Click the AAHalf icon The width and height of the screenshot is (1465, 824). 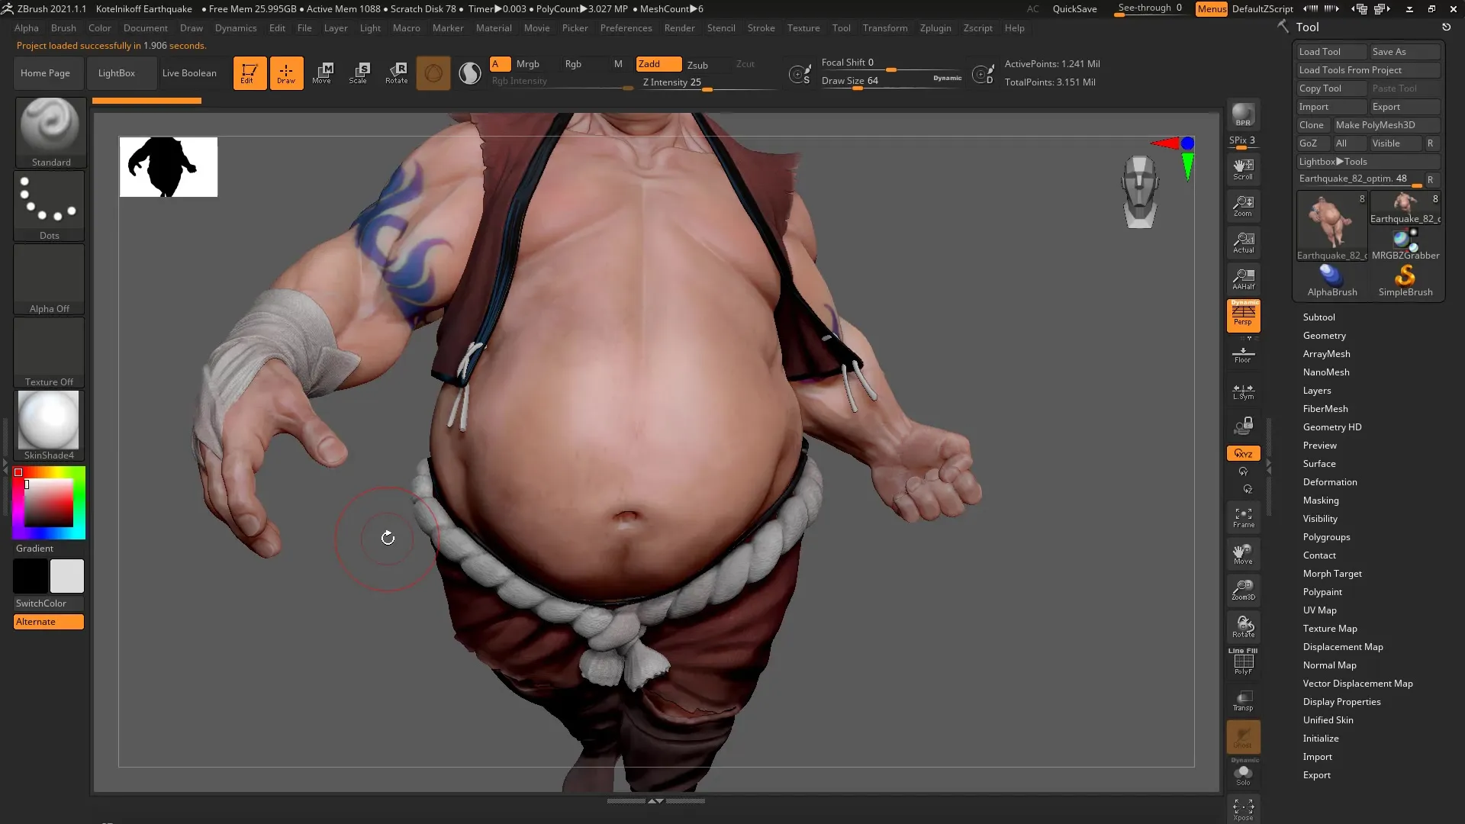(x=1243, y=279)
